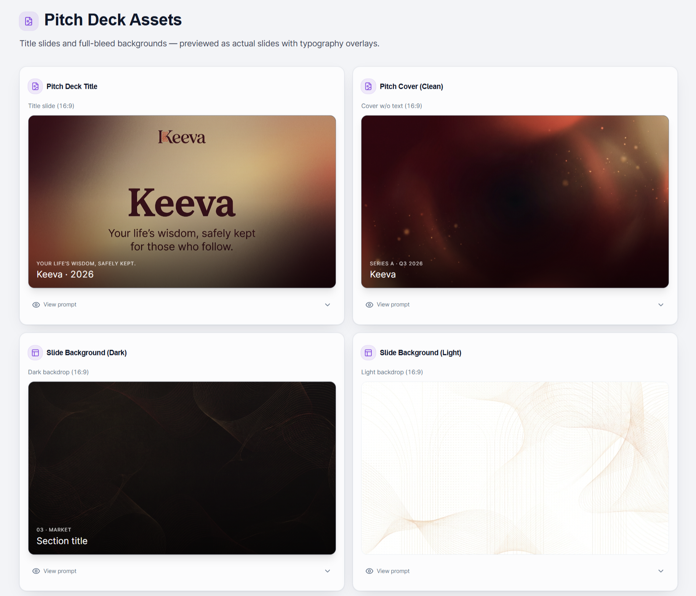Click the Pitch Cover (Clean) card icon

point(368,86)
